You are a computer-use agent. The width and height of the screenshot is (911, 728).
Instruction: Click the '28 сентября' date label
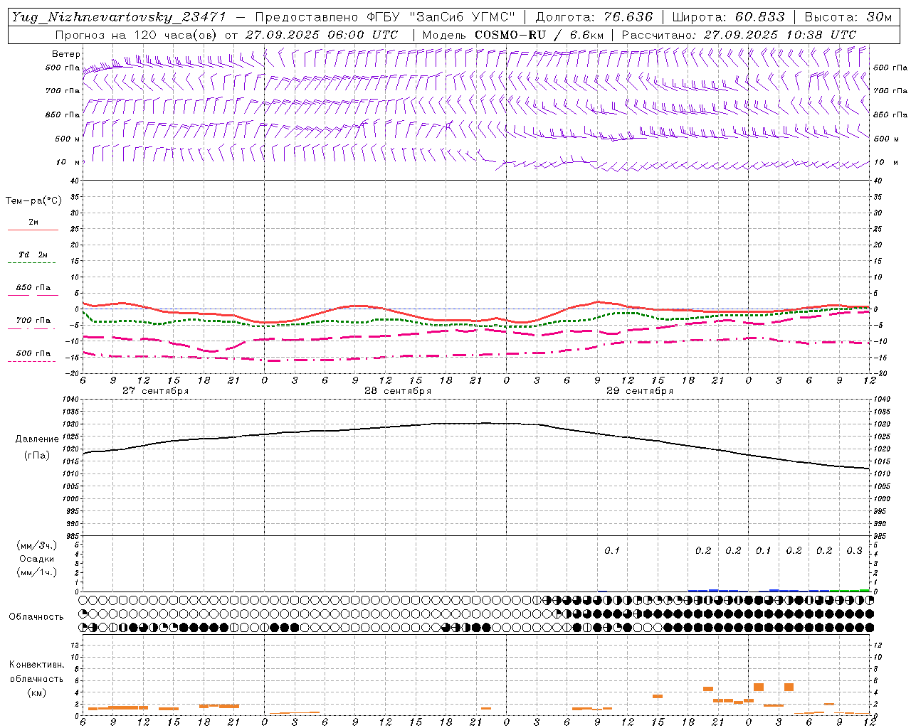(398, 391)
